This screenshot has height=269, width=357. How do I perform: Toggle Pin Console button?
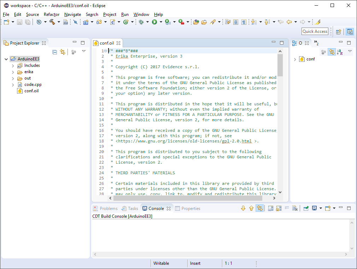pos(306,208)
